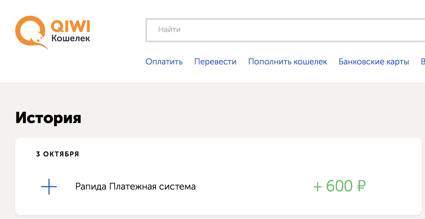425x219 pixels.
Task: Go to Пополнить кошелек section
Action: point(288,62)
